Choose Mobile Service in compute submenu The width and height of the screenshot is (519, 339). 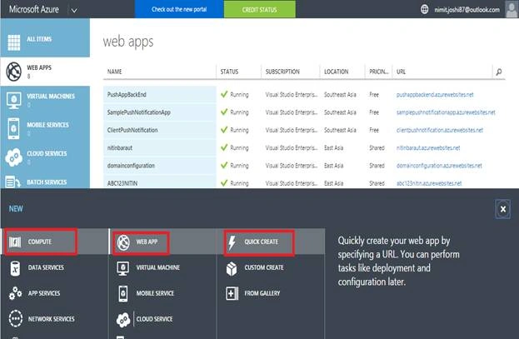pyautogui.click(x=155, y=293)
